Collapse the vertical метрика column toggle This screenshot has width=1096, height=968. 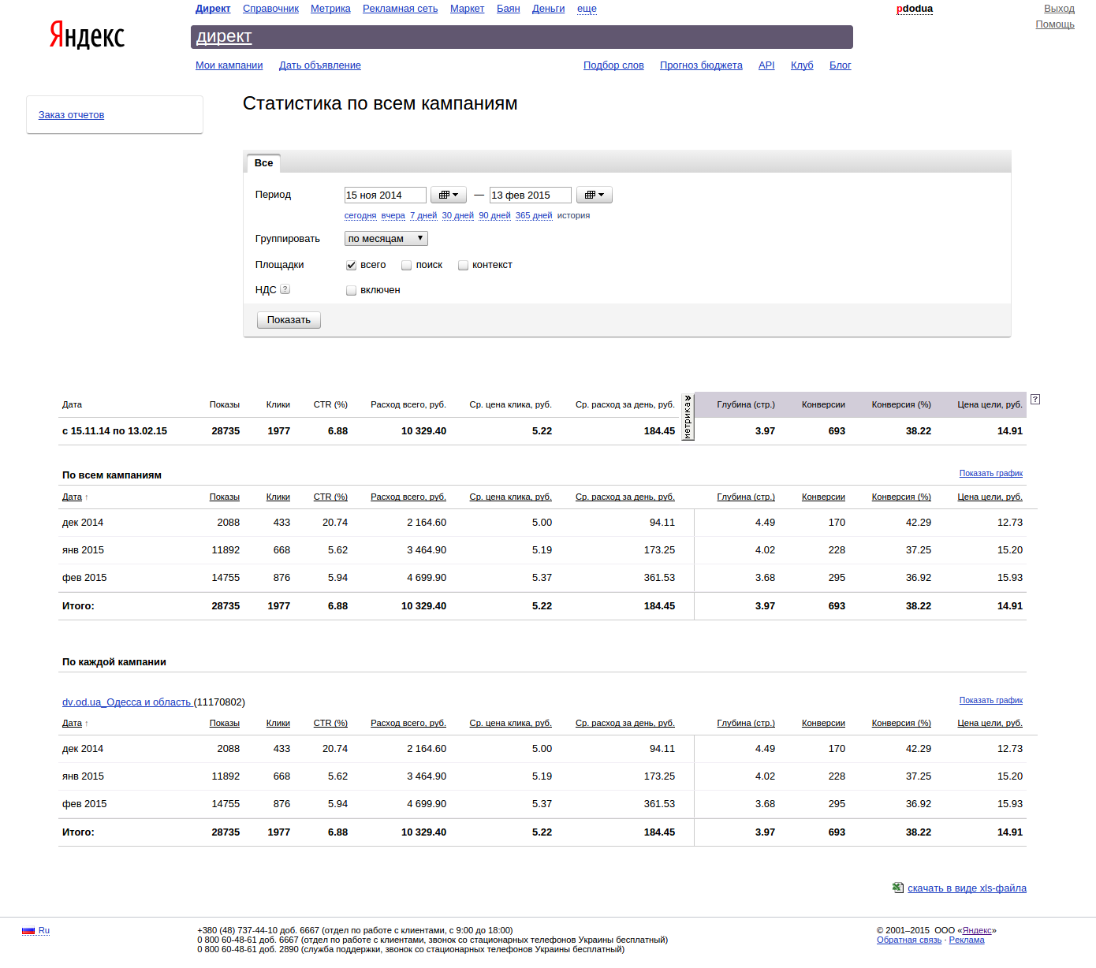click(x=688, y=417)
